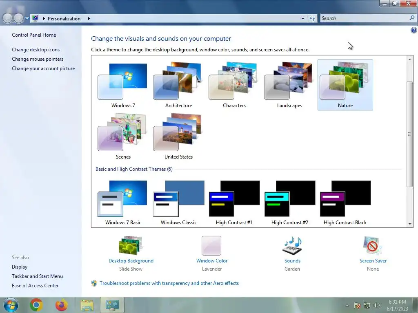The height and width of the screenshot is (313, 418).
Task: Open Change mouse pointers
Action: (x=38, y=59)
